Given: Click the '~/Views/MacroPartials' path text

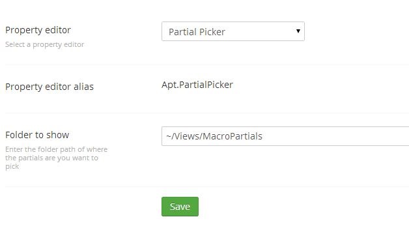Looking at the screenshot, I should pos(214,136).
